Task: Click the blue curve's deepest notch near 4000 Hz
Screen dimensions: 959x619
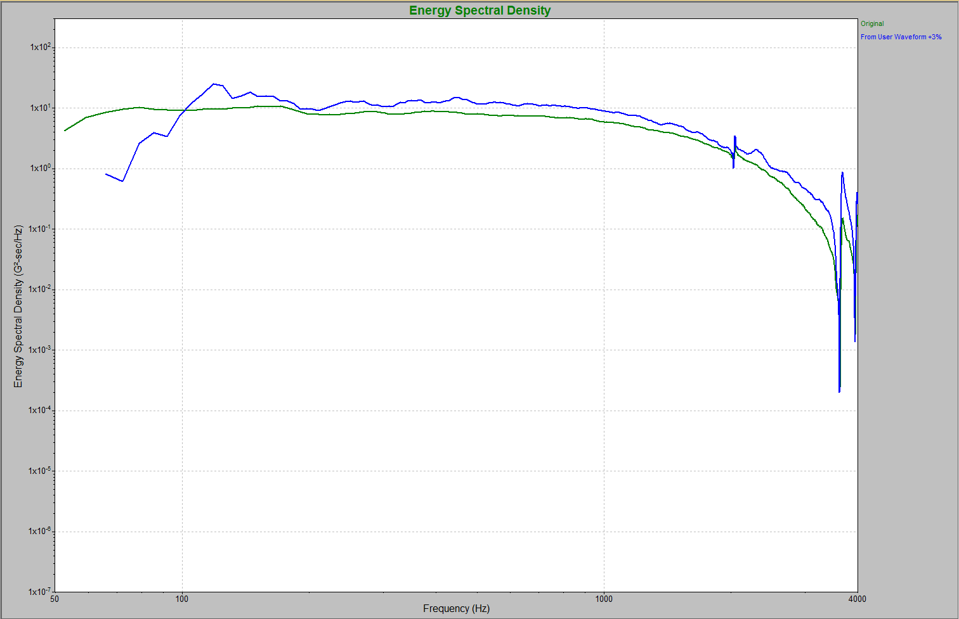Action: pos(839,391)
